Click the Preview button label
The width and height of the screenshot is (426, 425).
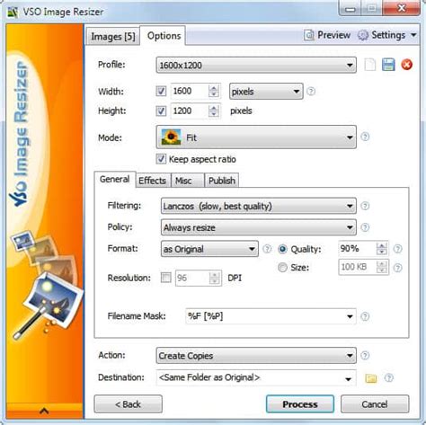(x=333, y=35)
